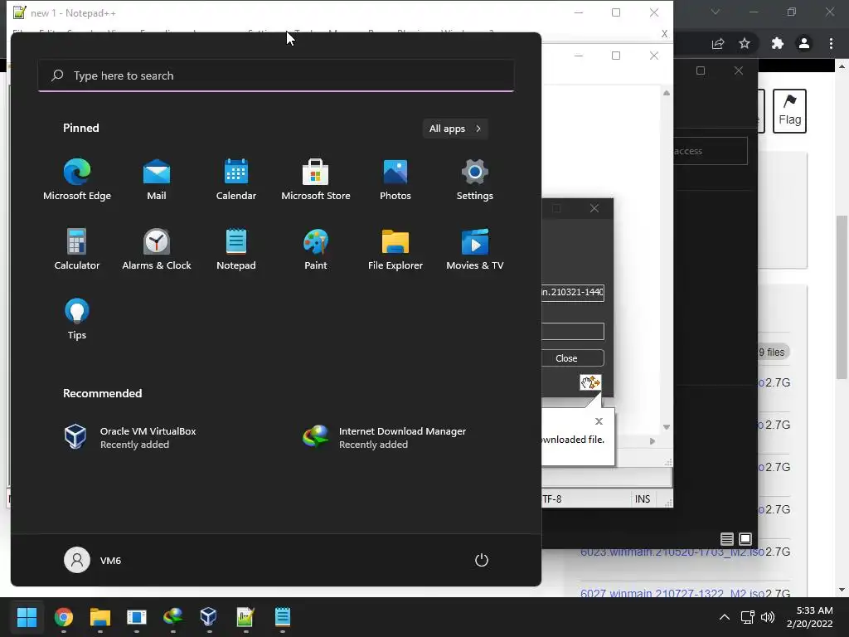
Task: Open the Chrome extensions puzzle icon
Action: [x=778, y=43]
